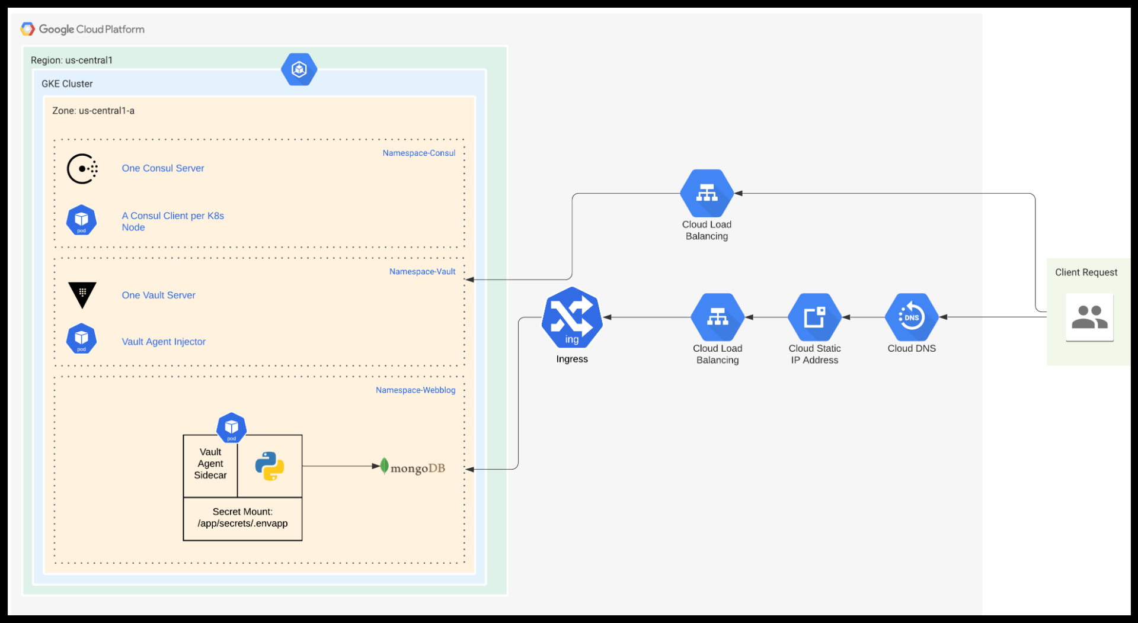Click the Cloud DNS icon
Viewport: 1138px width, 623px height.
pos(911,317)
